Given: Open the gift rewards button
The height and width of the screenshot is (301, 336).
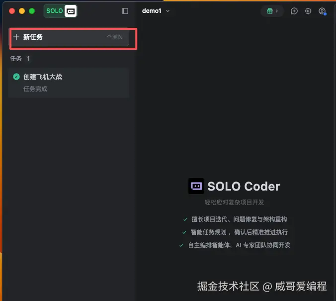Looking at the screenshot, I should pos(272,11).
